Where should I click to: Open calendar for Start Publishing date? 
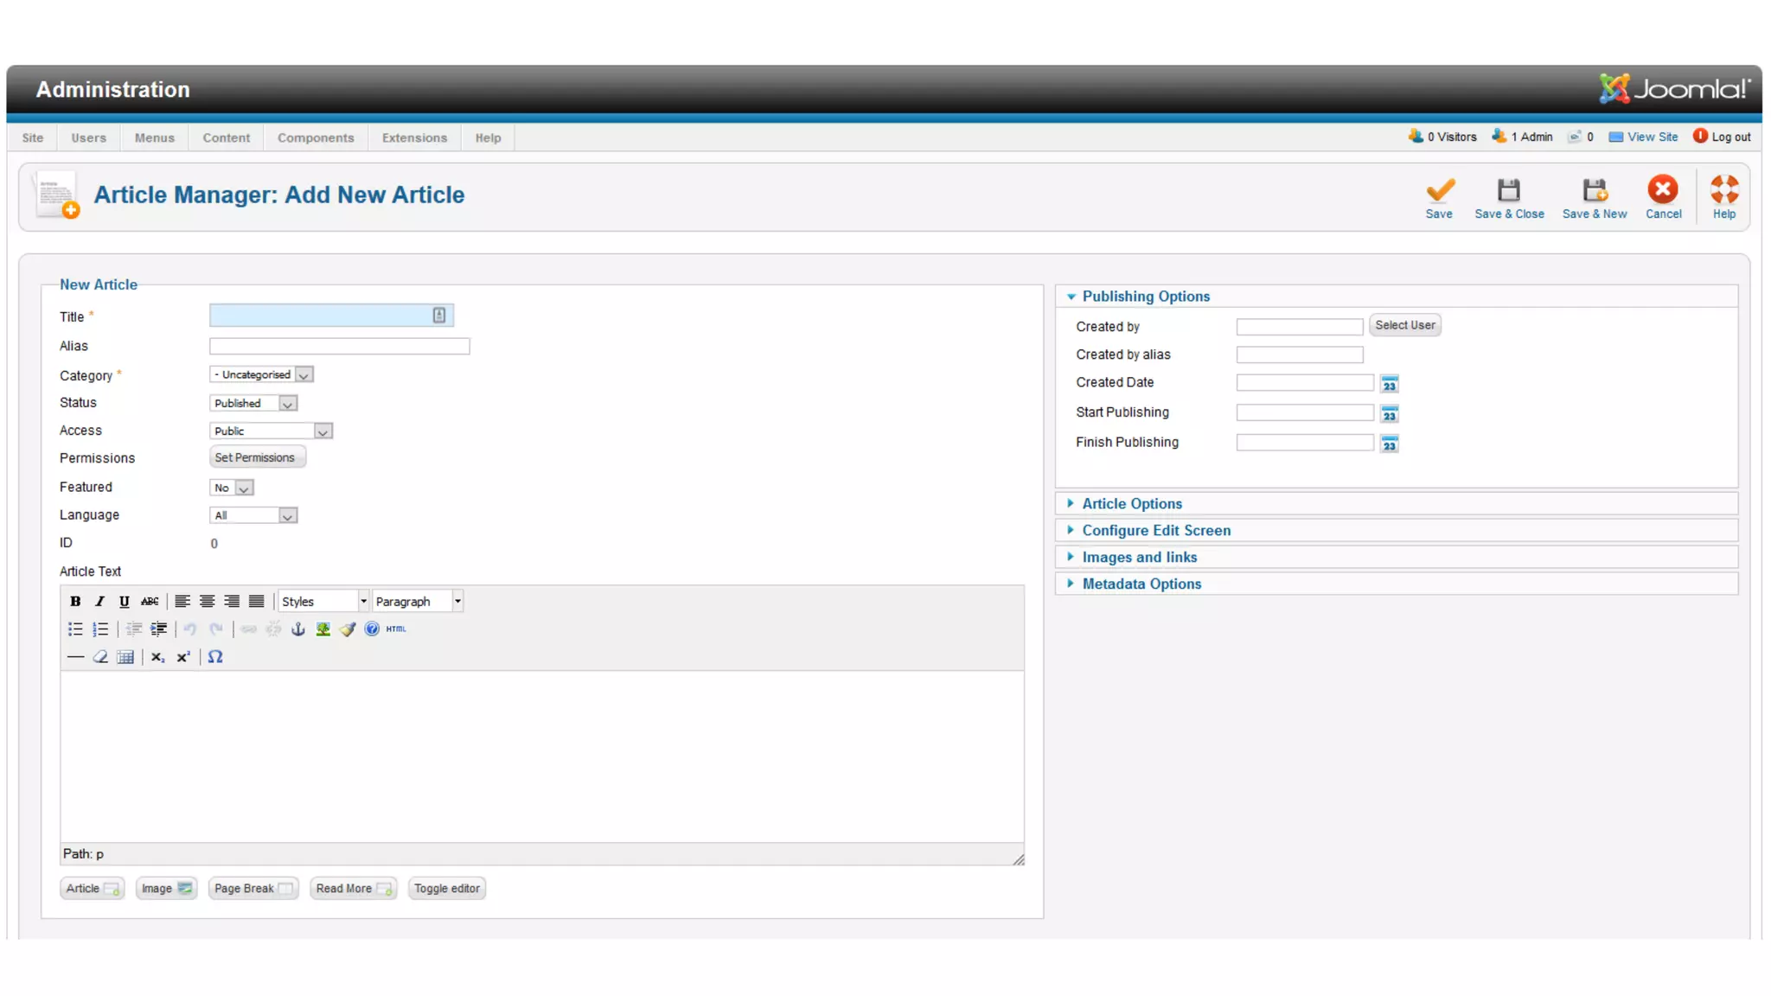[1389, 414]
